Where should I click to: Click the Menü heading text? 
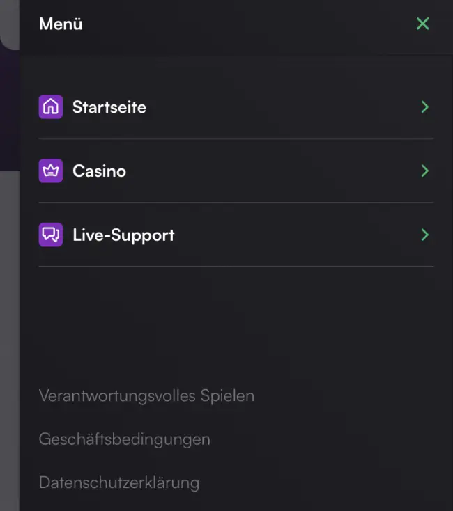(x=61, y=24)
